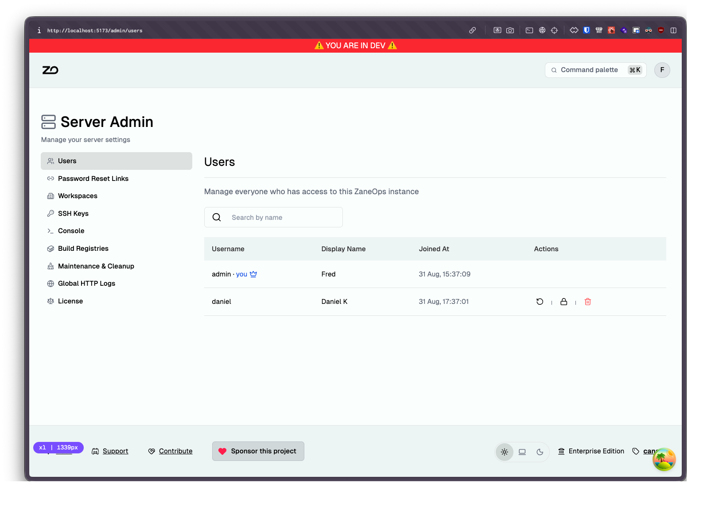Click the browser URL address bar
The image size is (711, 514).
(95, 31)
